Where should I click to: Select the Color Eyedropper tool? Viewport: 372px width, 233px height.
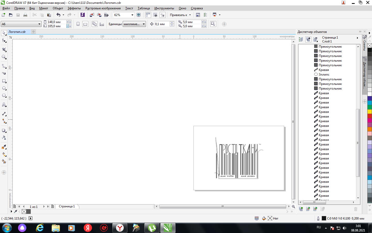[4, 147]
